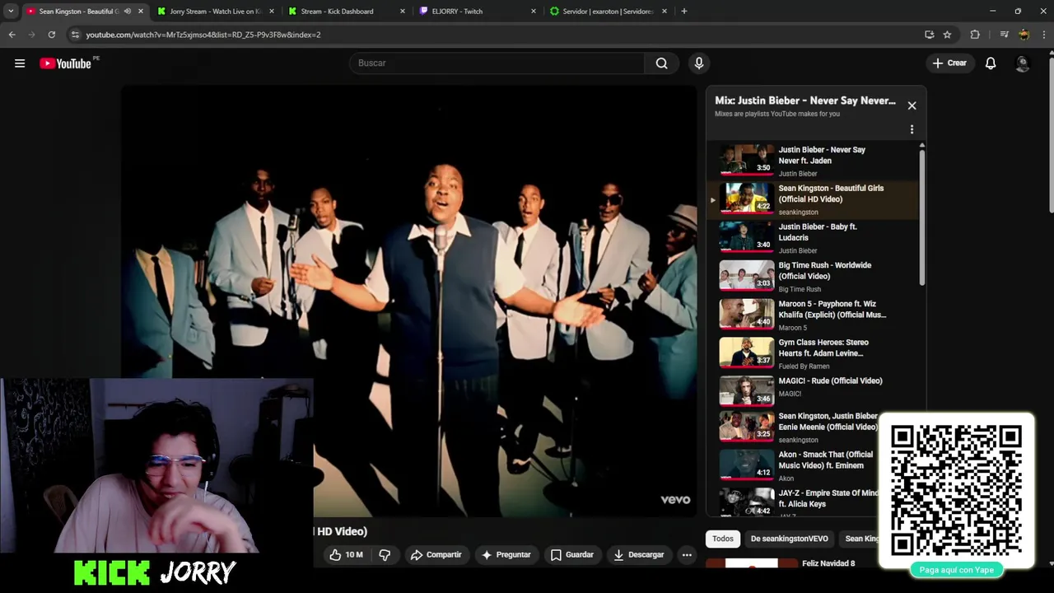The image size is (1054, 593).
Task: Switch to the ELJORRY - Twitch tab
Action: point(478,12)
